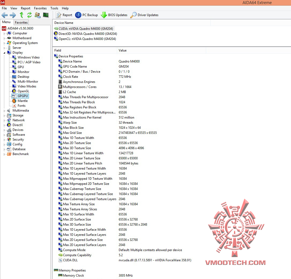Click the CUDA DLL file icon
291x279 pixels.
coord(60,260)
